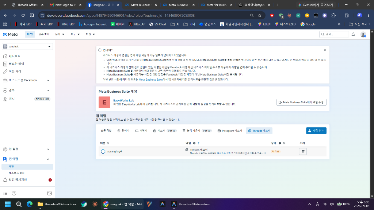This screenshot has height=210, width=374.
Task: Select the 역할 sidebar sub-item
Action: 27,167
